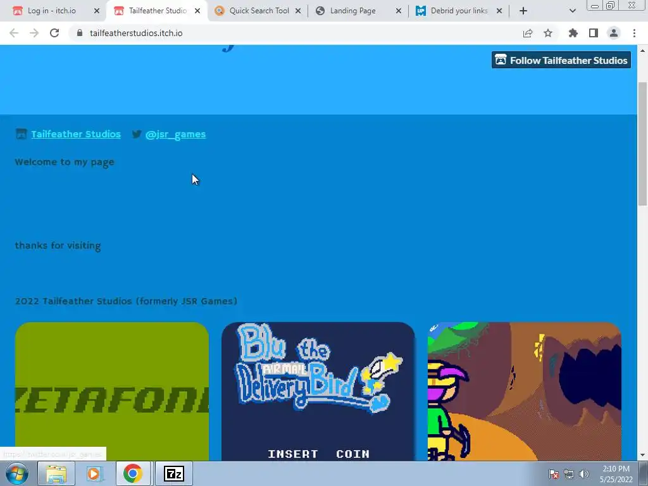This screenshot has width=648, height=486.
Task: Open Windows Explorer from the taskbar
Action: [x=56, y=473]
